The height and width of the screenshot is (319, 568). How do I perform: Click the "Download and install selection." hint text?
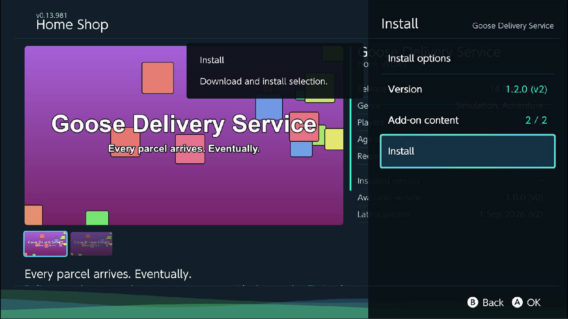click(264, 82)
